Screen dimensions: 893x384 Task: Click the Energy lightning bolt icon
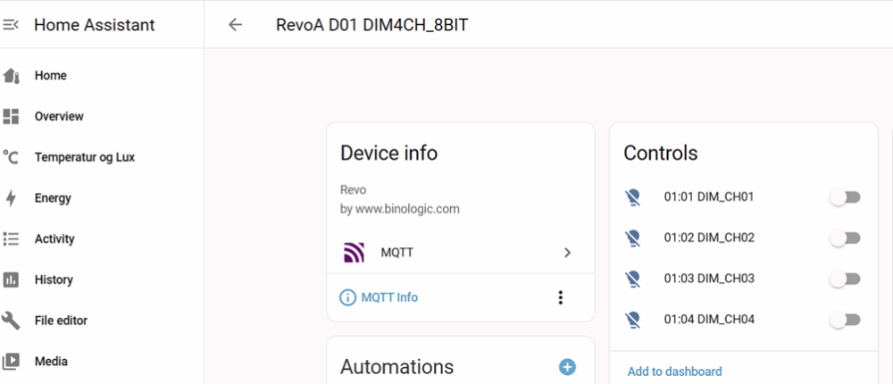click(x=12, y=198)
